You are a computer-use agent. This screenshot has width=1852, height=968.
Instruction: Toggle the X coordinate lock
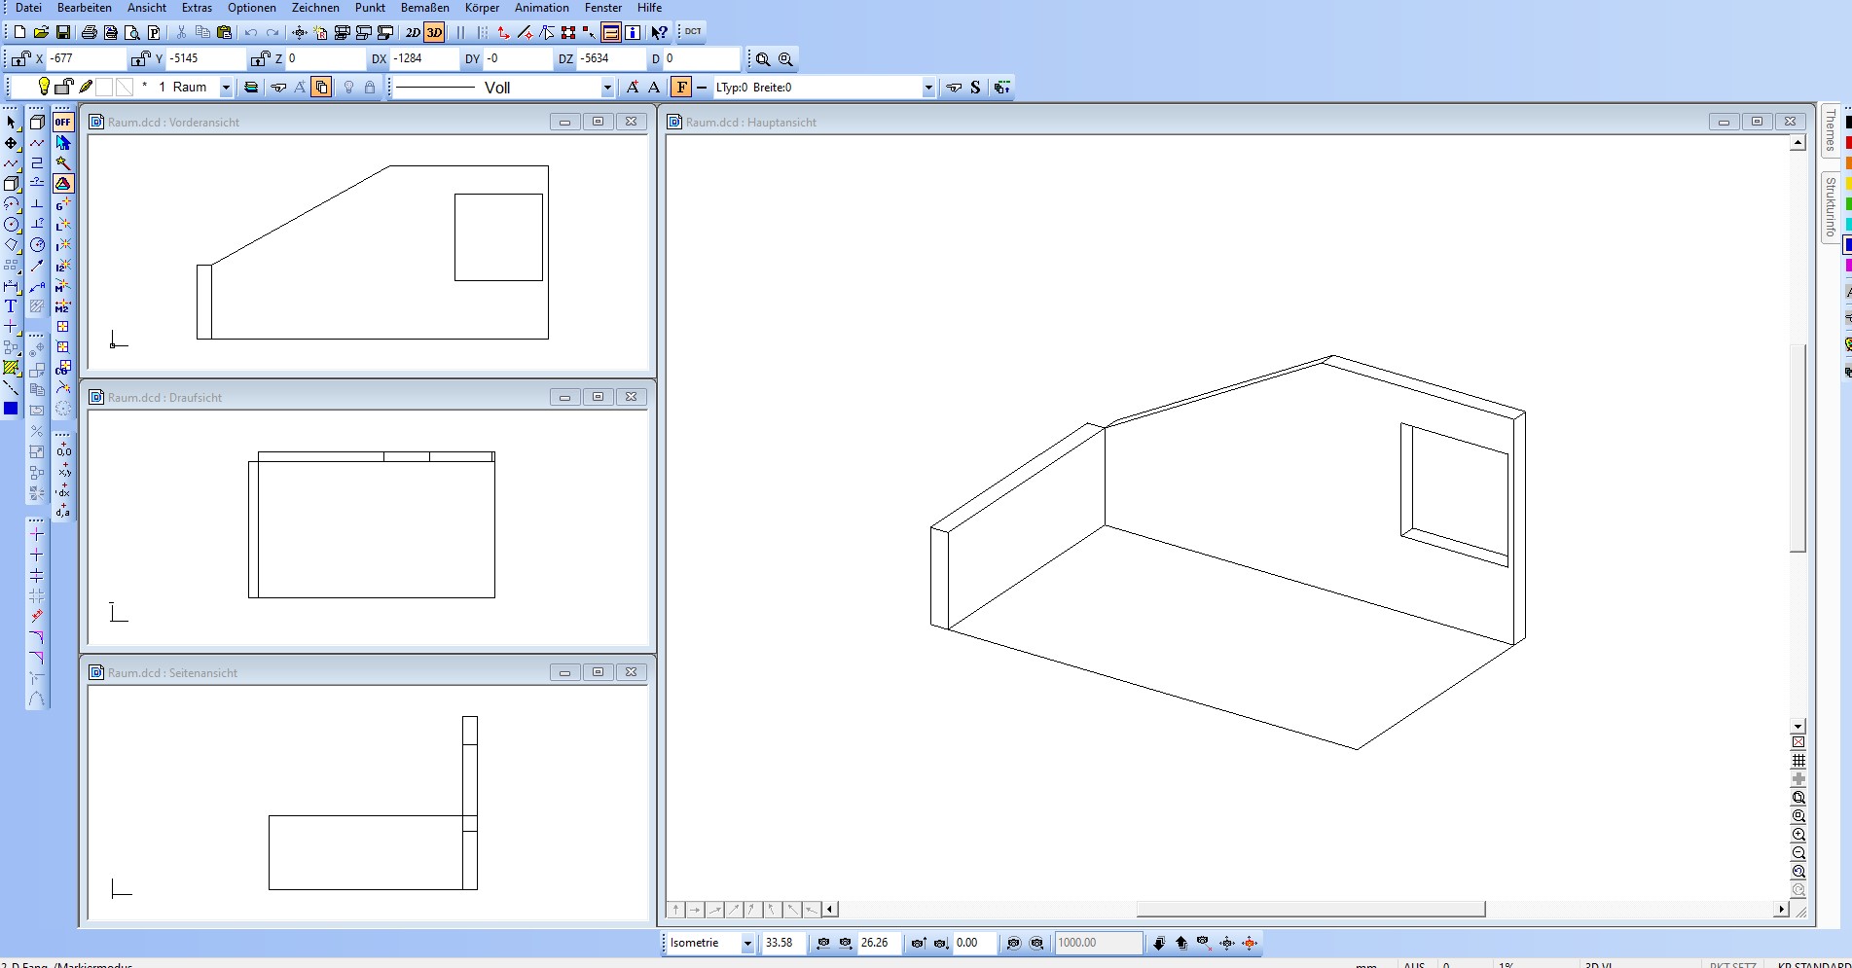(20, 58)
